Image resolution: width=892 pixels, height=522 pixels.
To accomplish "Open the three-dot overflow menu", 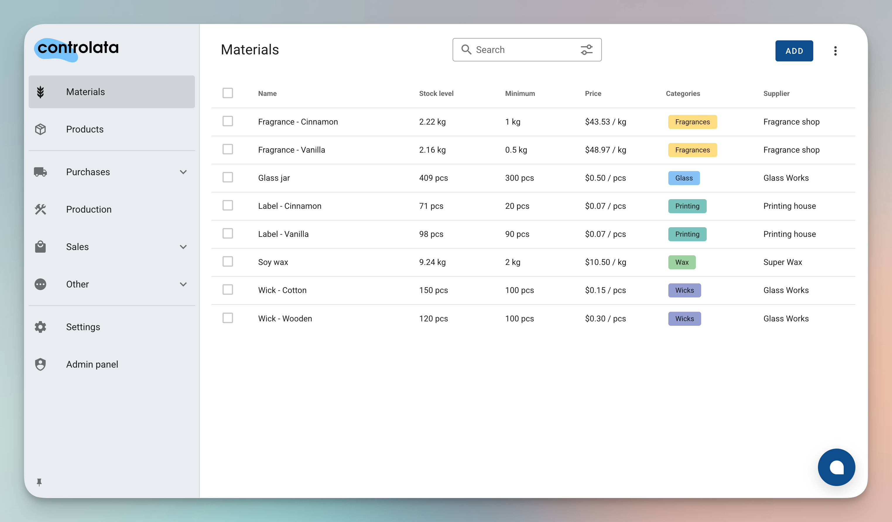I will click(x=835, y=51).
